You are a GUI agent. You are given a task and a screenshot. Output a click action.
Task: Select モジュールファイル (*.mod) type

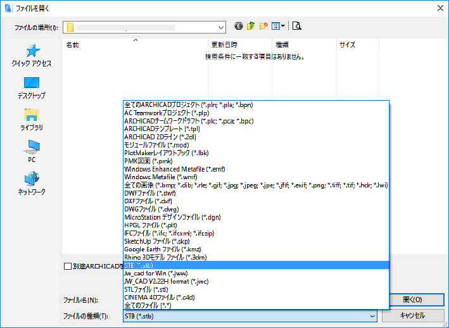pyautogui.click(x=256, y=145)
